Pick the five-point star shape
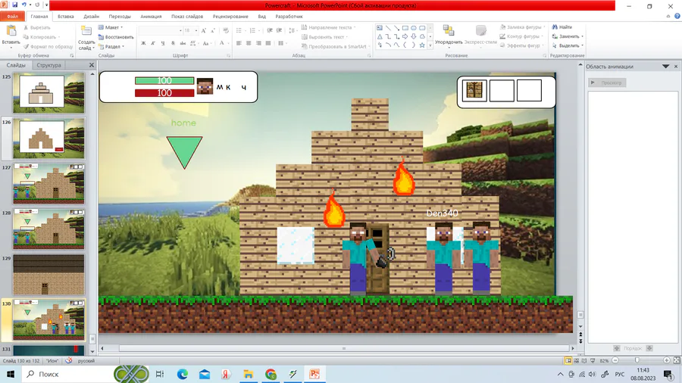682x383 pixels. click(422, 45)
